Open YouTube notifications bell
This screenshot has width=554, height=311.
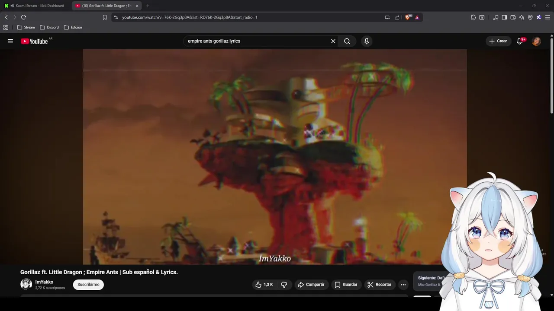tap(520, 41)
